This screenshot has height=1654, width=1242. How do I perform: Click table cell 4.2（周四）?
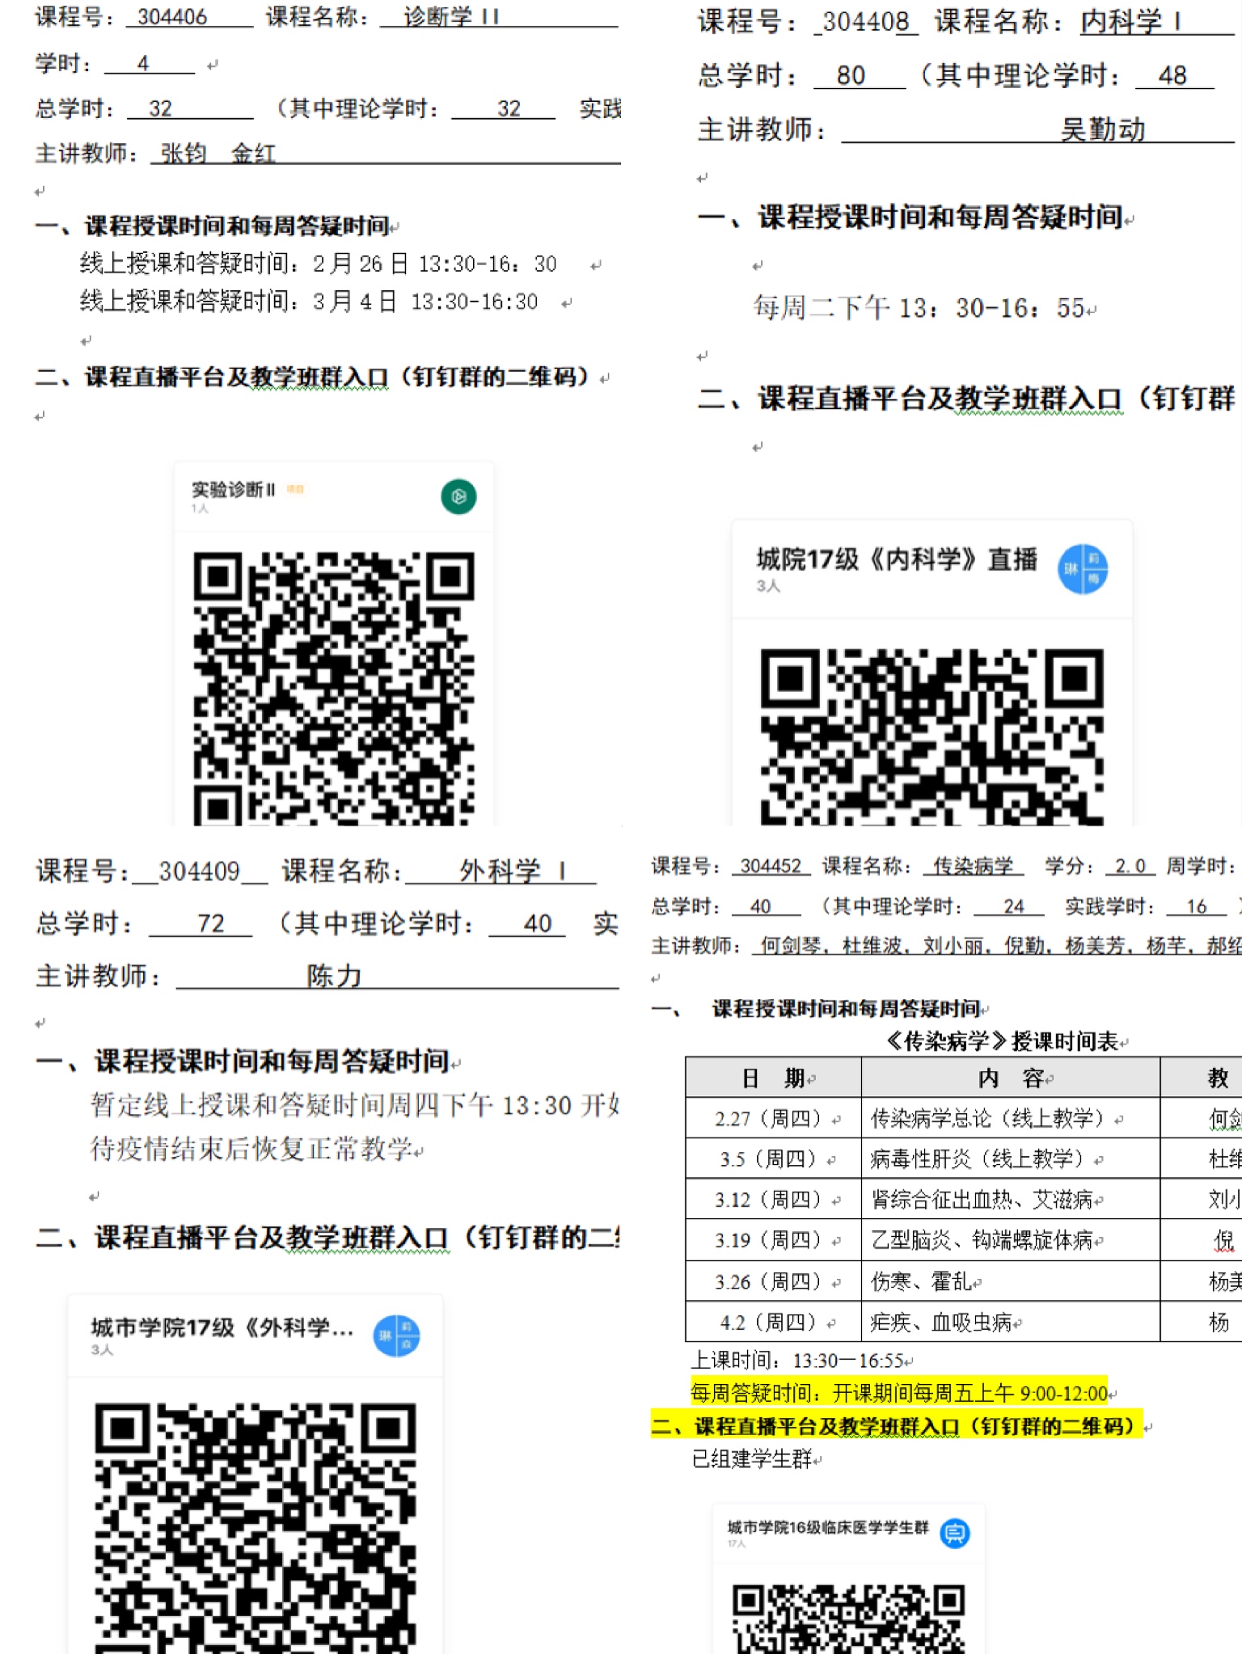pos(773,1322)
